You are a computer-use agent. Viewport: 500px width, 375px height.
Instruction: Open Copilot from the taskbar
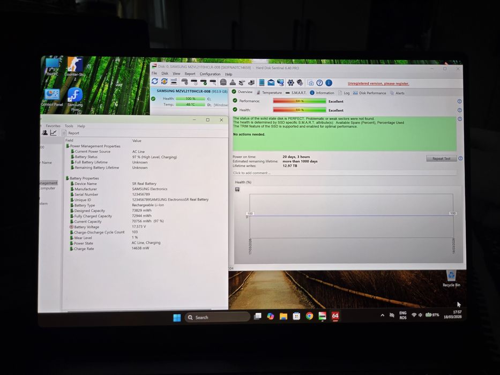271,316
